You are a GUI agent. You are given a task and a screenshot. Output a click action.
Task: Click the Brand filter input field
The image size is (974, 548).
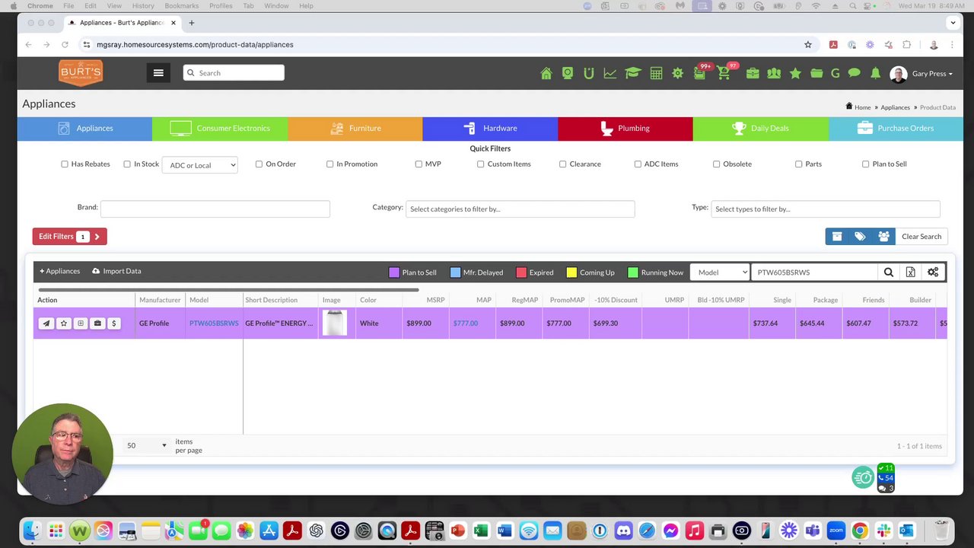(x=215, y=209)
